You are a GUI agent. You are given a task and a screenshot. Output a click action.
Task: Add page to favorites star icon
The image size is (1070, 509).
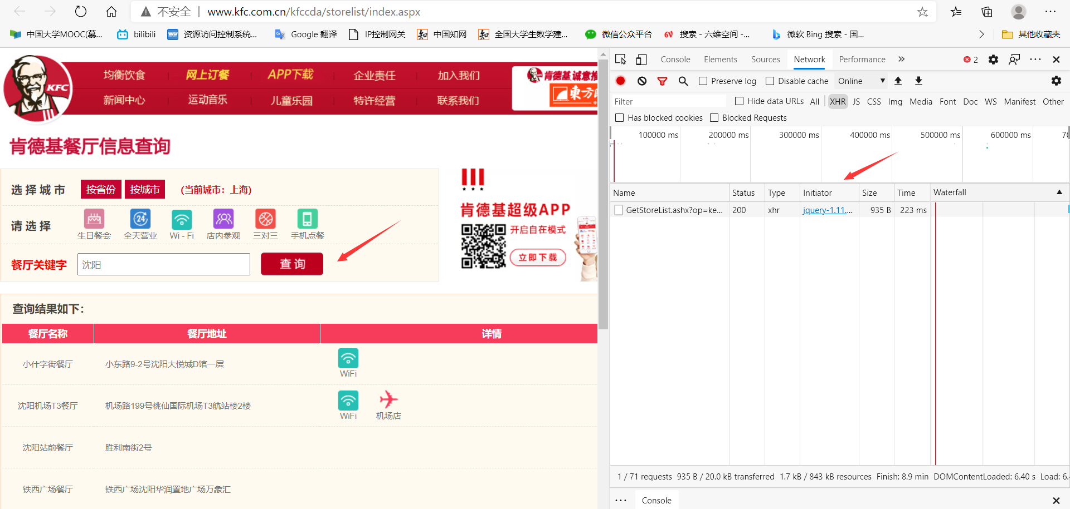[923, 12]
